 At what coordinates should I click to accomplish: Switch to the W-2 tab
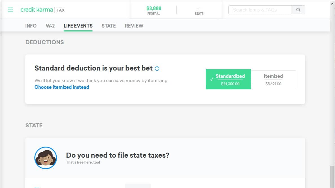pos(50,26)
